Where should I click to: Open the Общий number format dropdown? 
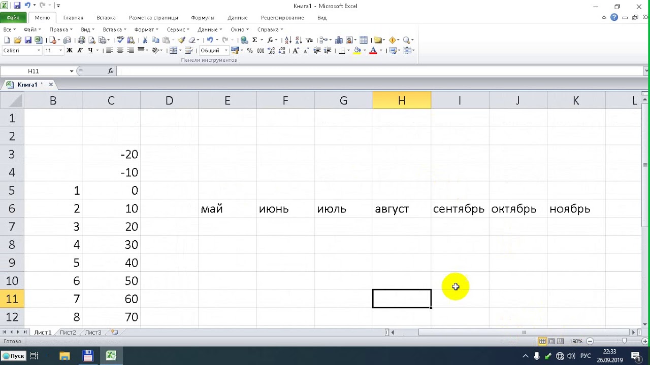click(x=226, y=51)
